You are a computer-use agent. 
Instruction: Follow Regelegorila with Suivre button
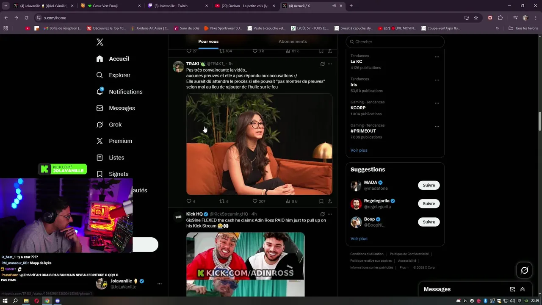pos(429,204)
